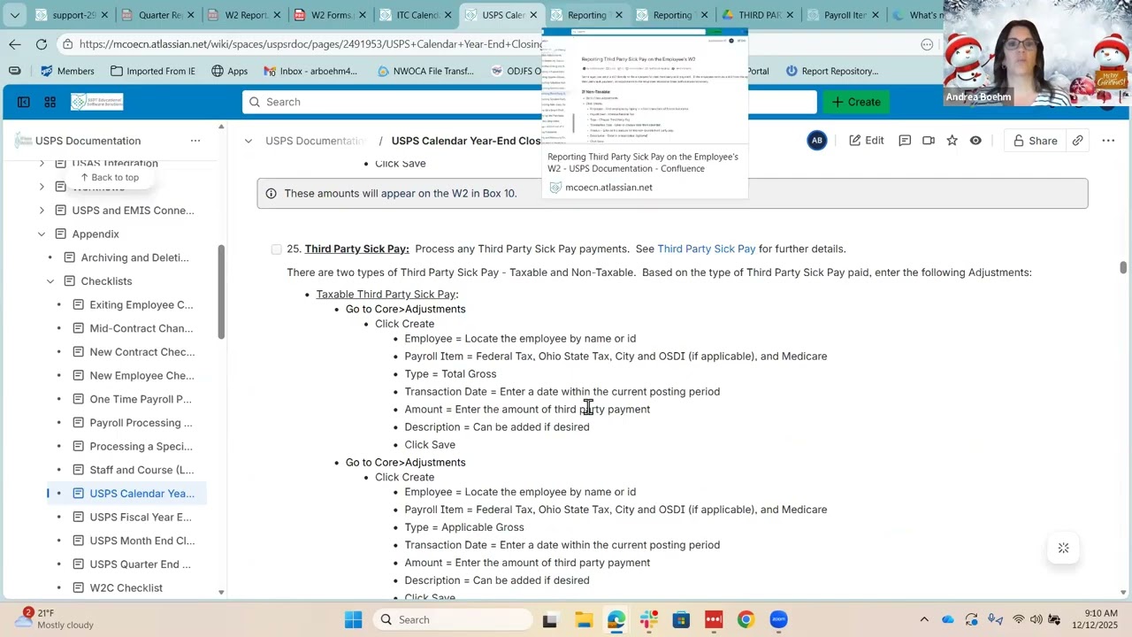Expand the USPS and EMIS Connector node

(x=42, y=211)
